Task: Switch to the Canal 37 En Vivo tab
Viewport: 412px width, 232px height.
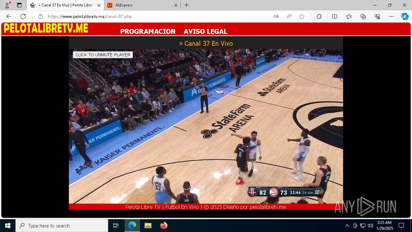Action: coord(65,5)
